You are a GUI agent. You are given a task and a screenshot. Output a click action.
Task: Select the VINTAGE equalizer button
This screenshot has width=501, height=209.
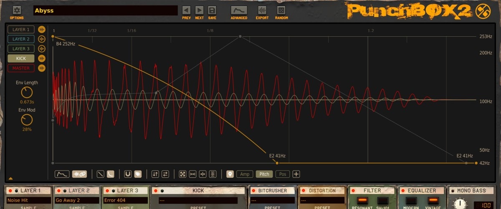(433, 201)
